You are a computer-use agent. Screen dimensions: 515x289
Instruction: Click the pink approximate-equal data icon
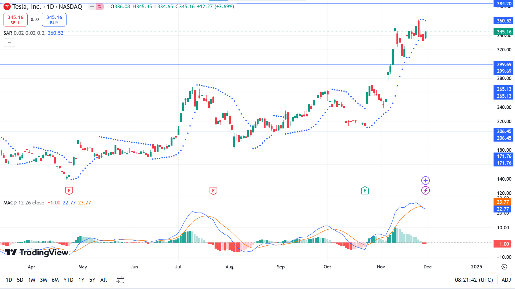(100, 6)
